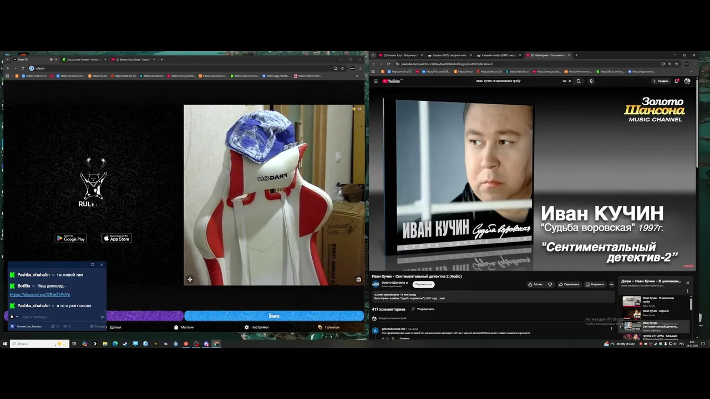
Task: Send the chat message with arrow icon
Action: click(102, 317)
